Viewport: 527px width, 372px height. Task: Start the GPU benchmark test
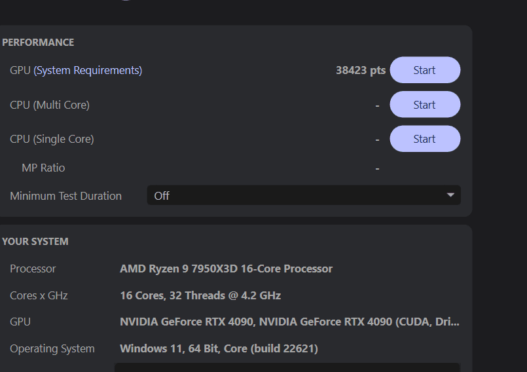coord(425,70)
